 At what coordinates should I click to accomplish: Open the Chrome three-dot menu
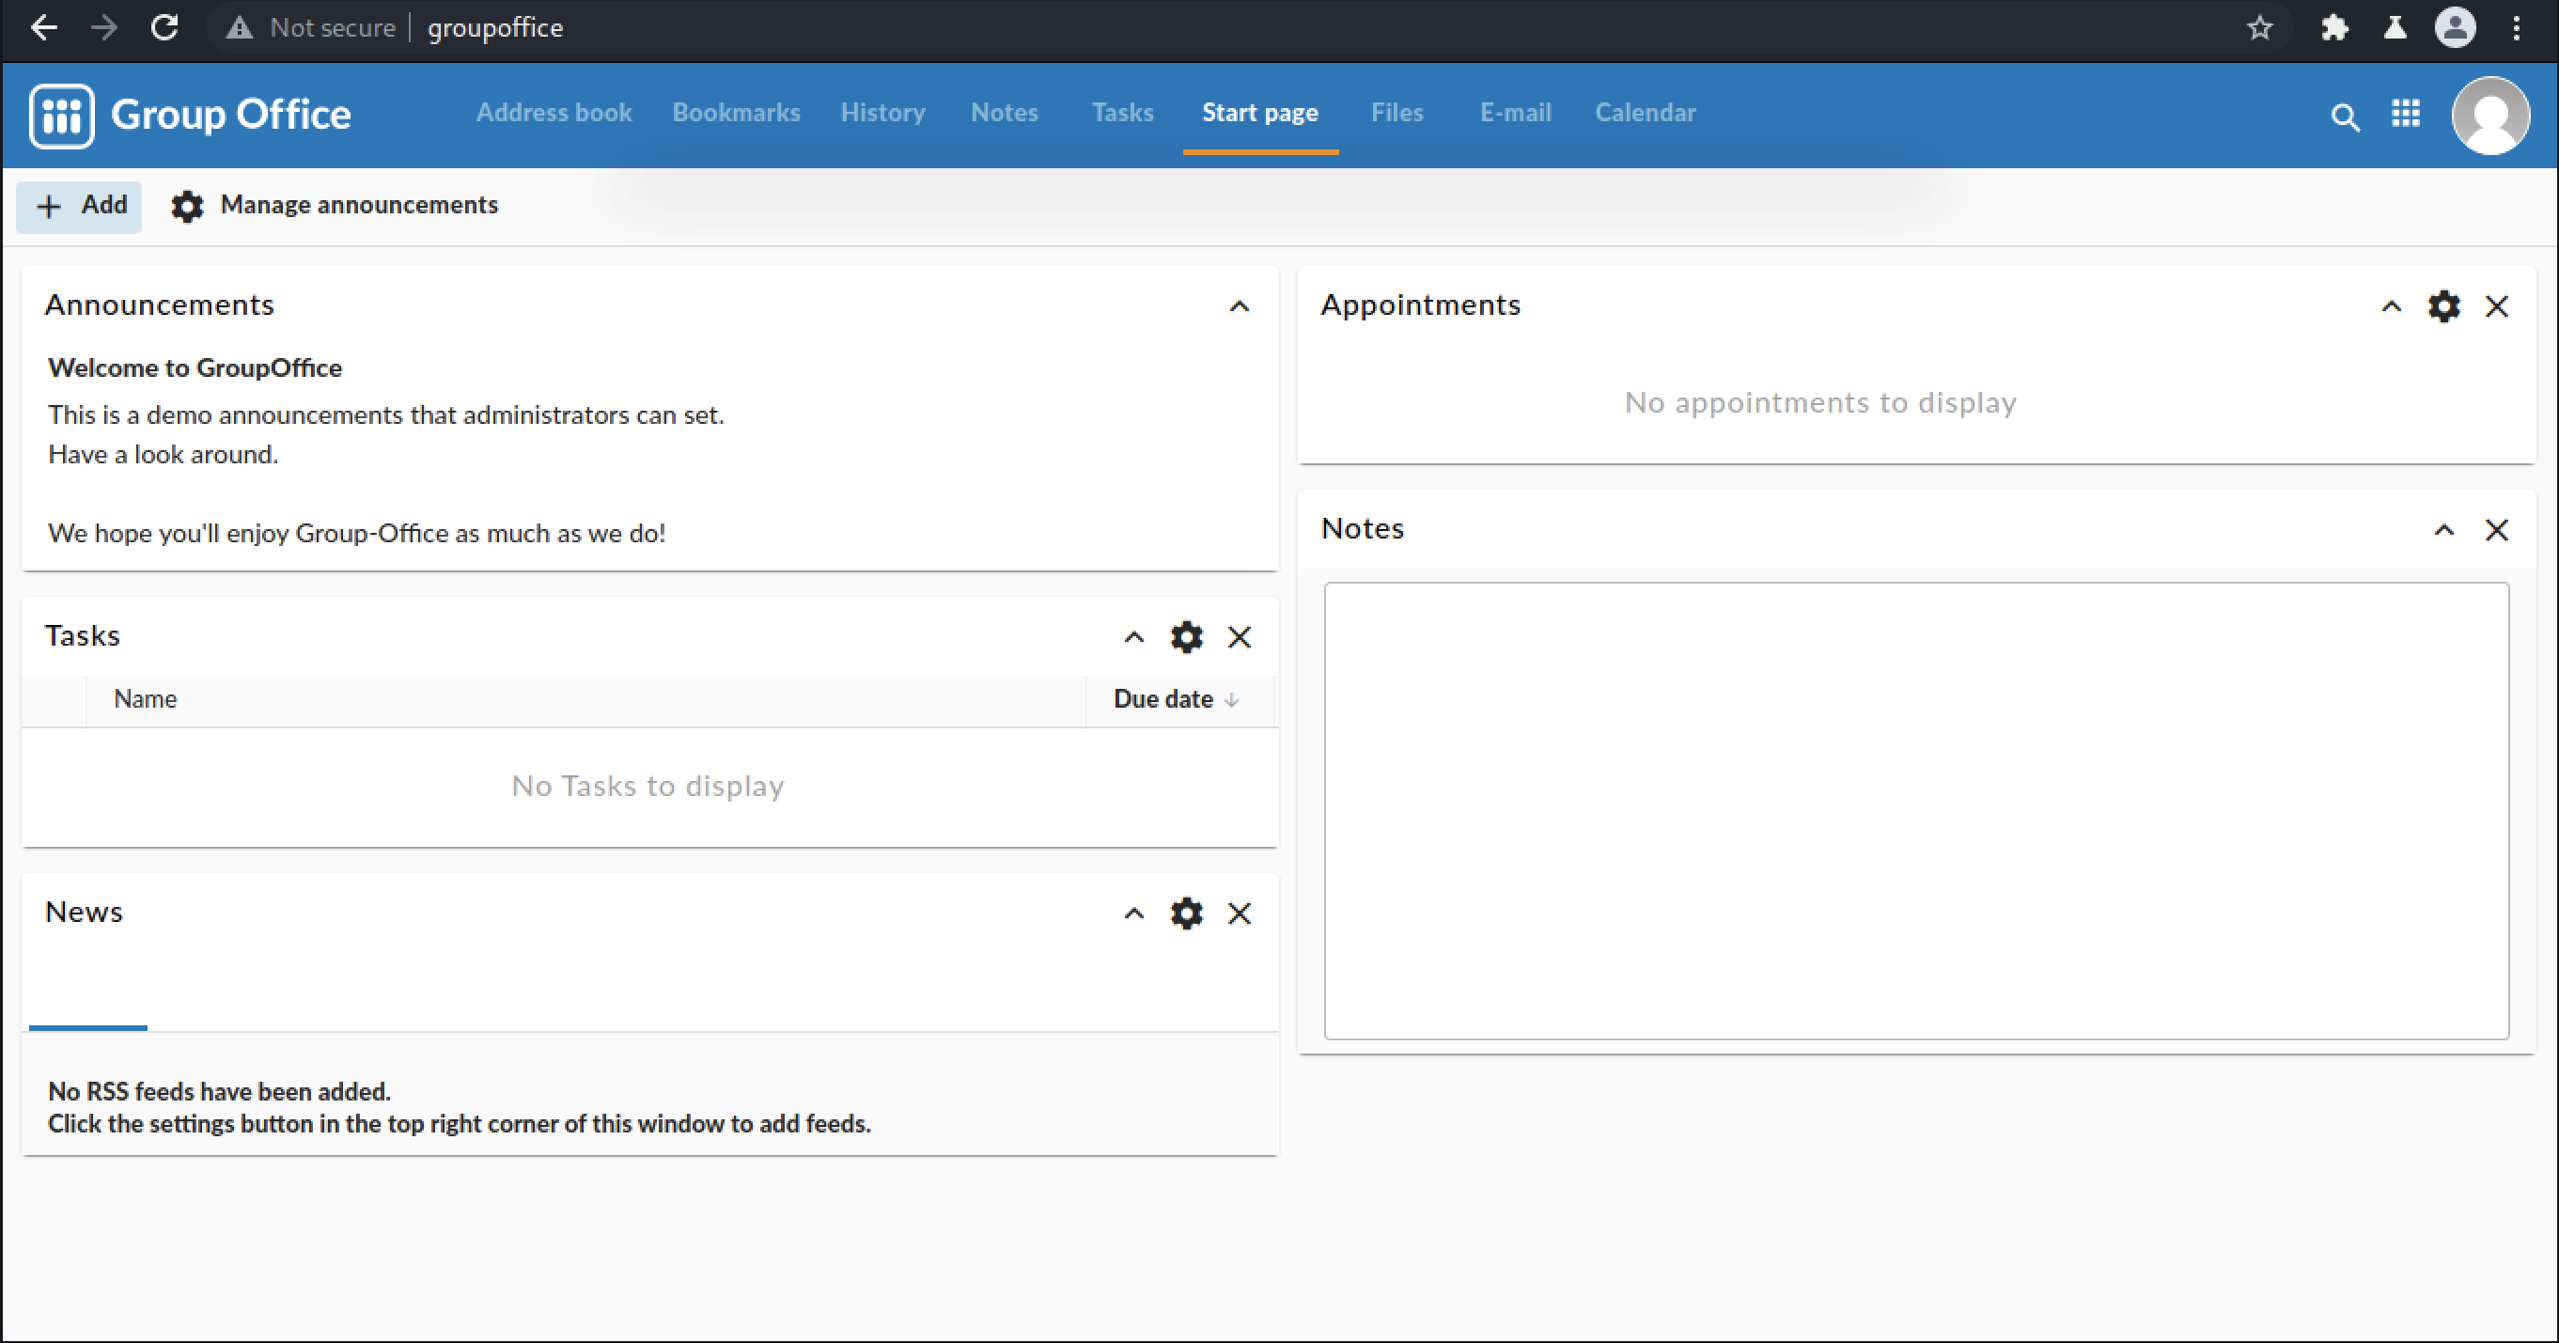point(2517,28)
